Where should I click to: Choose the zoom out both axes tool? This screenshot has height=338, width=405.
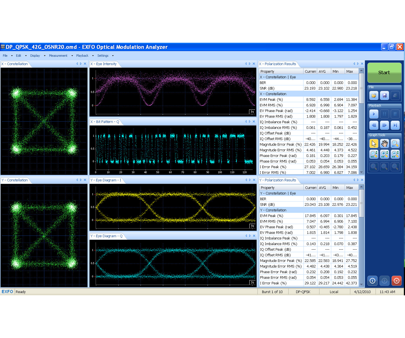click(x=395, y=154)
